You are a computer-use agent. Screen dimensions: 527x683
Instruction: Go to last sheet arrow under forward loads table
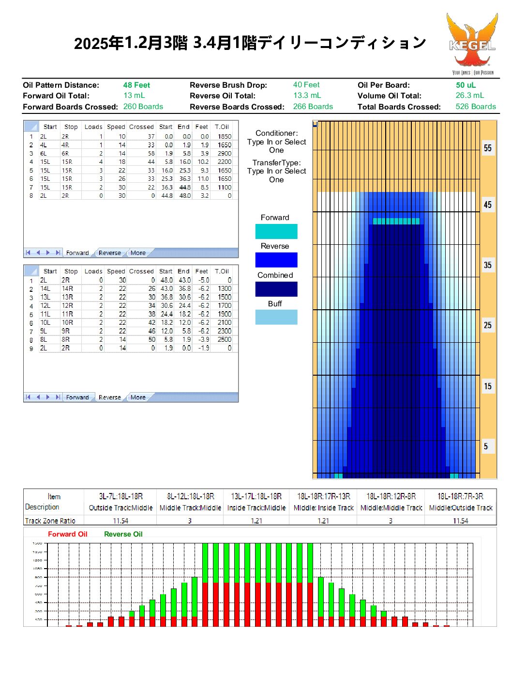click(x=58, y=253)
